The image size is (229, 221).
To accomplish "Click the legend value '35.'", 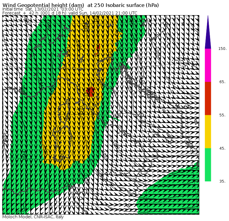I will tap(222, 181).
